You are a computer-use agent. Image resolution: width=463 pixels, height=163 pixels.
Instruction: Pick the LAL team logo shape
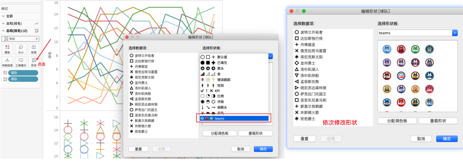(415, 89)
